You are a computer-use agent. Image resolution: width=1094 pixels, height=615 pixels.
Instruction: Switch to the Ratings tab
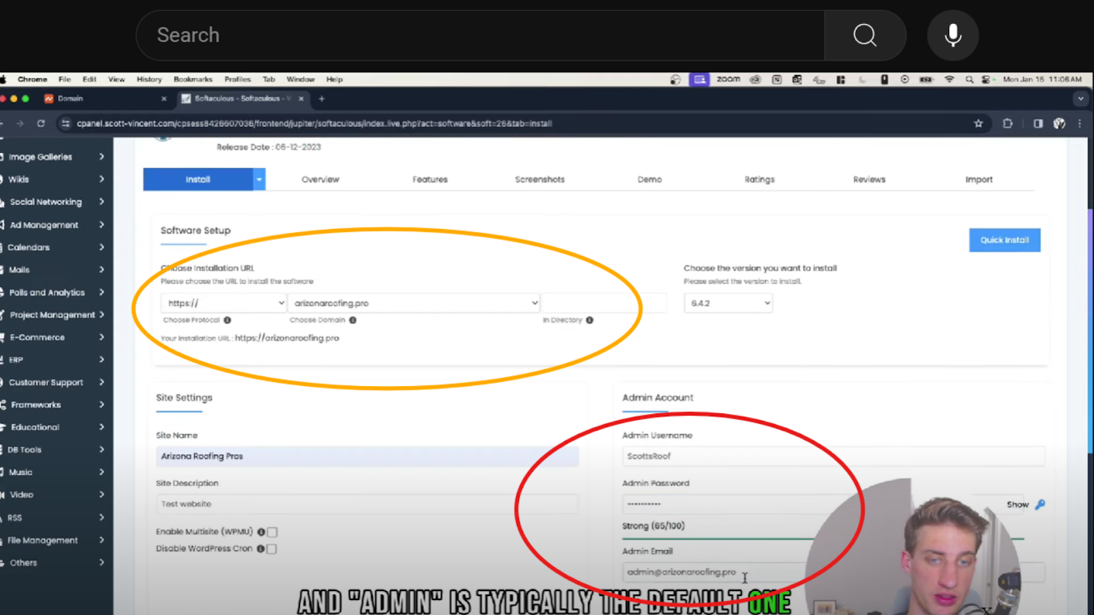[x=759, y=179]
